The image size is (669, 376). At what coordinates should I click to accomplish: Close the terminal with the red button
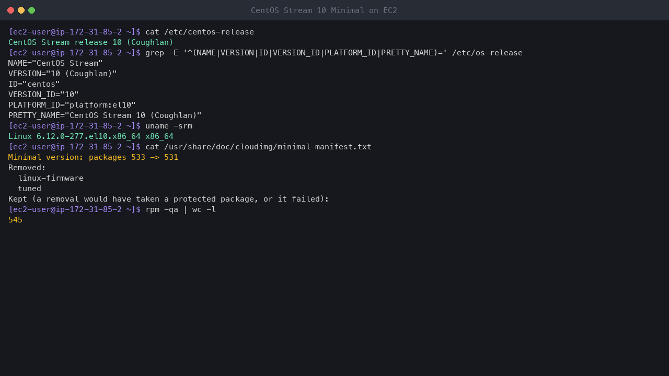point(10,10)
